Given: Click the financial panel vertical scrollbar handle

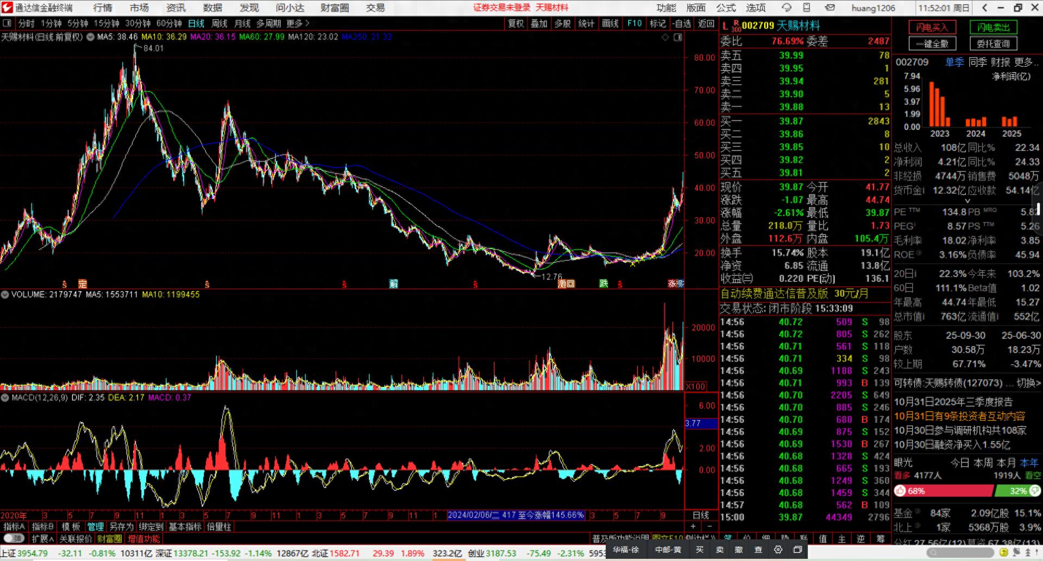Looking at the screenshot, I should pos(1039,209).
